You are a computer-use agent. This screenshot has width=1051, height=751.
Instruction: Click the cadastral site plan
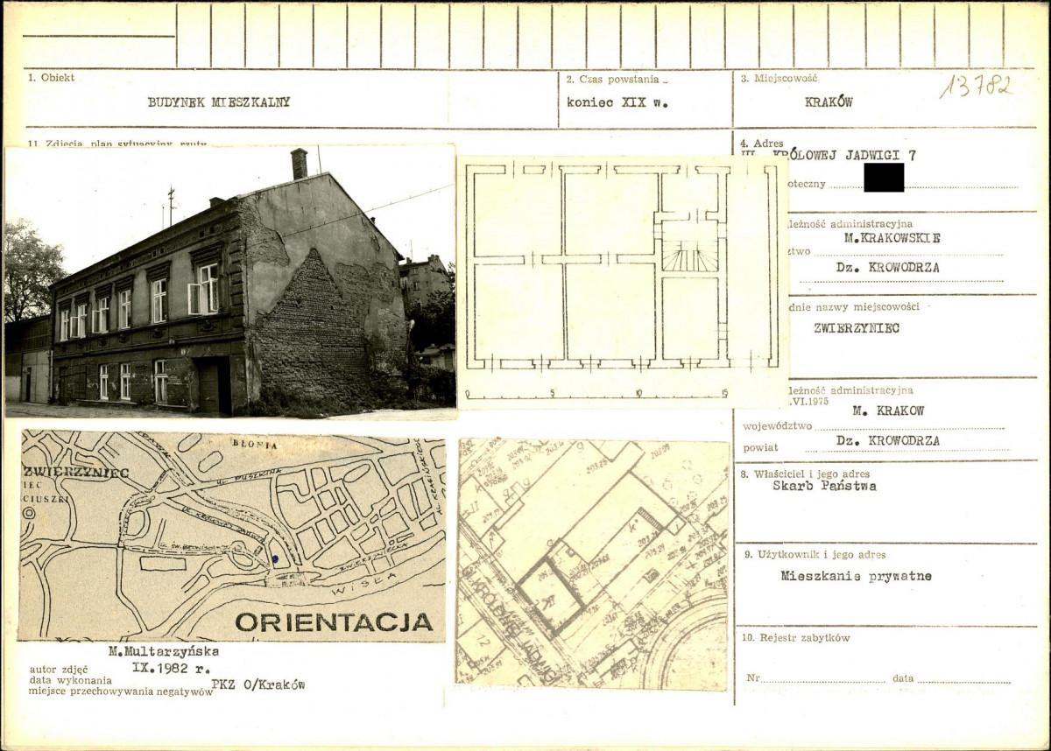(x=592, y=564)
